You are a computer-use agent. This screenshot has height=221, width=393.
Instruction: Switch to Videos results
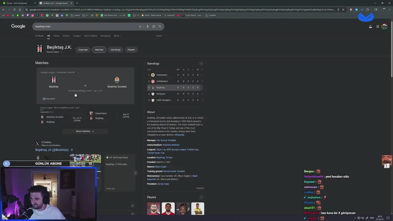66,36
